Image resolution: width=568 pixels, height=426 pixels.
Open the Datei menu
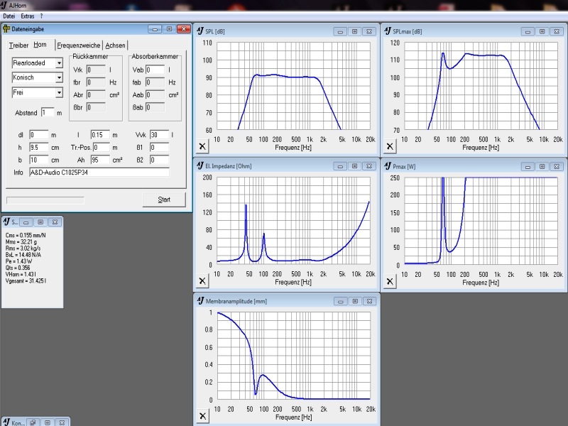point(10,16)
